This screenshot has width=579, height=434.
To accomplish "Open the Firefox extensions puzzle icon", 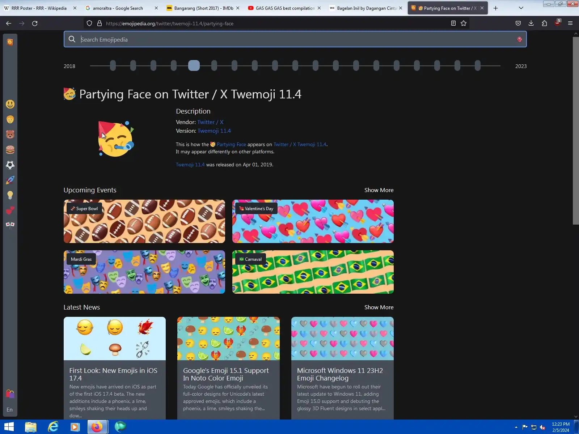I will point(544,24).
